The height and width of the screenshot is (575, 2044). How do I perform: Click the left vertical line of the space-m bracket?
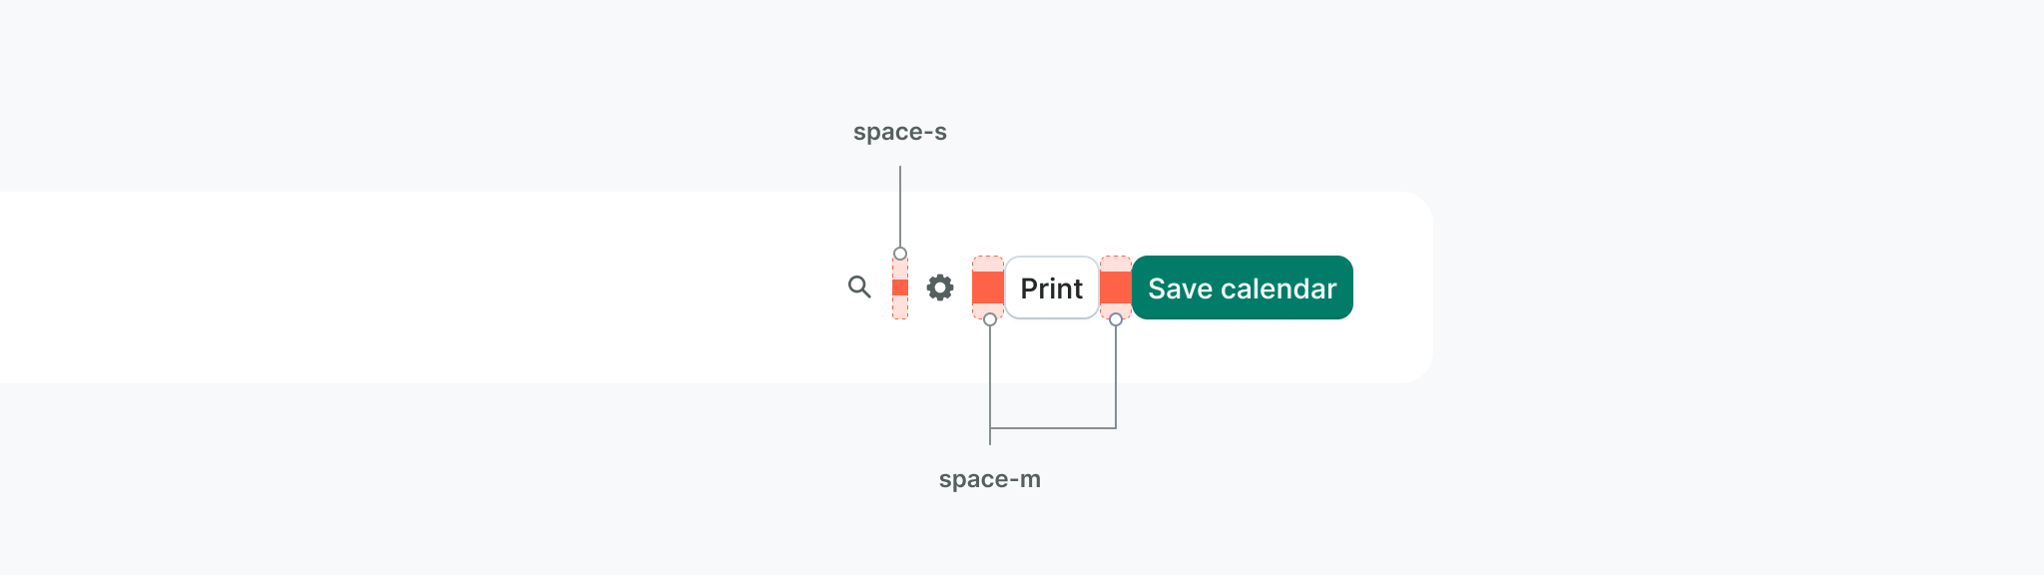(x=990, y=379)
